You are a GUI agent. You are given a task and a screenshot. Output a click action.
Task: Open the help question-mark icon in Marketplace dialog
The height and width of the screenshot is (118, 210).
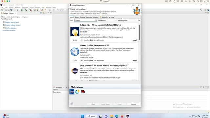pos(72,104)
